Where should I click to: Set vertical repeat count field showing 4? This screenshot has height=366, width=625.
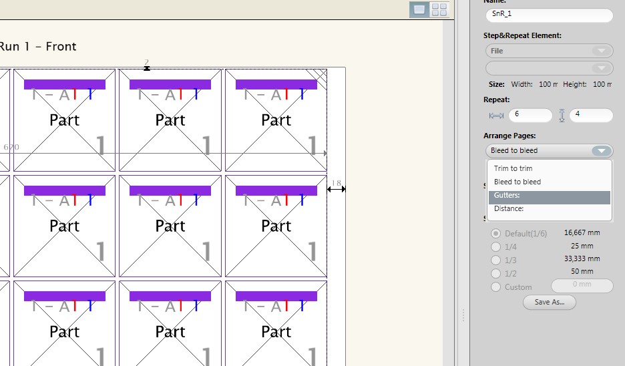coord(591,115)
